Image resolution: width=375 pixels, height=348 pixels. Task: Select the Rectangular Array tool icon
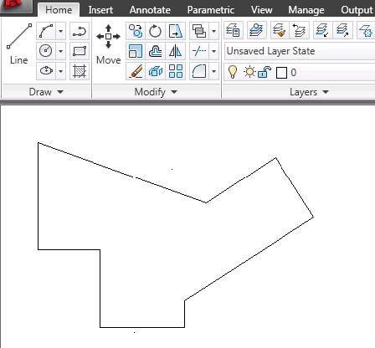(x=176, y=71)
